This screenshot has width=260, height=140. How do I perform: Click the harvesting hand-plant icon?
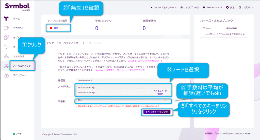coord(6,66)
